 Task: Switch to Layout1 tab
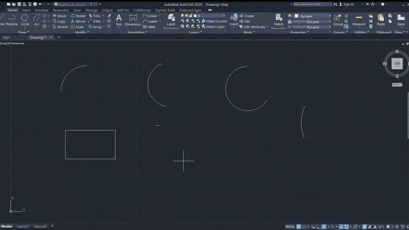pos(23,226)
